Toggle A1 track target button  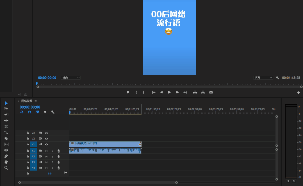pyautogui.click(x=33, y=151)
